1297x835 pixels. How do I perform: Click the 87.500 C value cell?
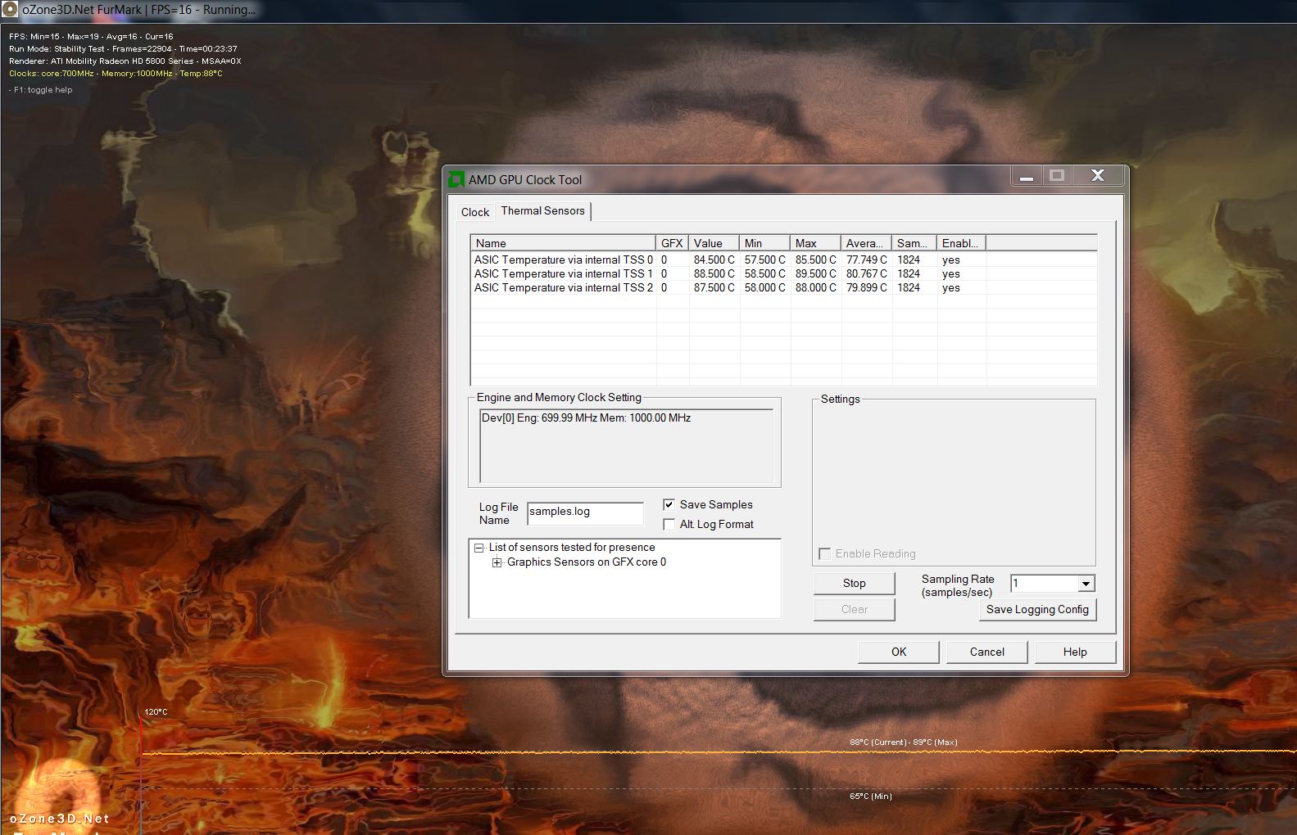coord(714,287)
